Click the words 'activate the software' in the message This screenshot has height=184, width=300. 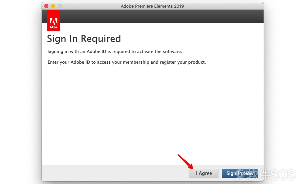click(x=160, y=52)
